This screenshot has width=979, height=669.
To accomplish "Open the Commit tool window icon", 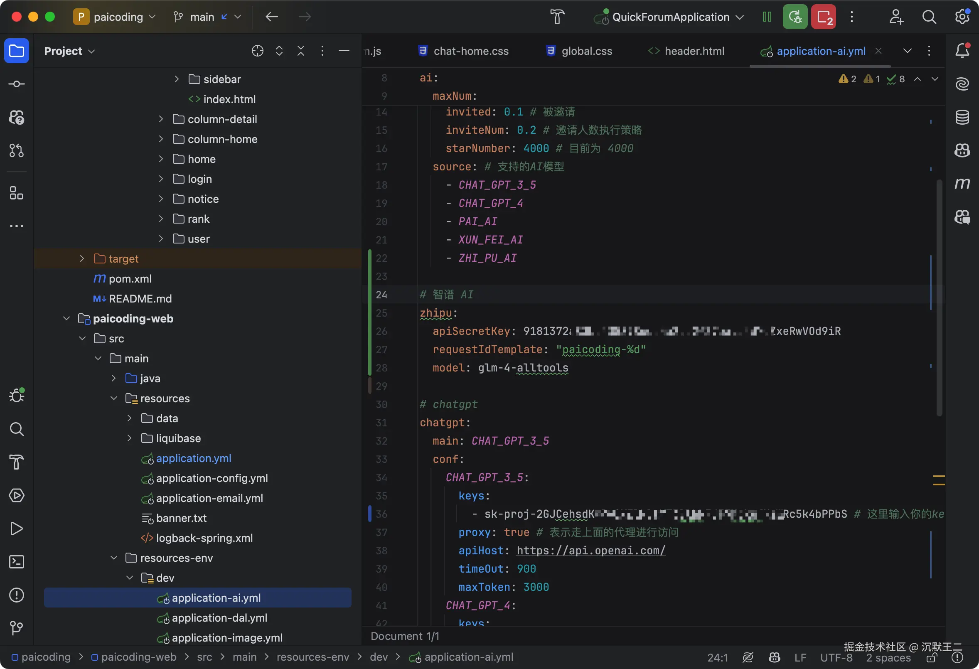I will 17,84.
